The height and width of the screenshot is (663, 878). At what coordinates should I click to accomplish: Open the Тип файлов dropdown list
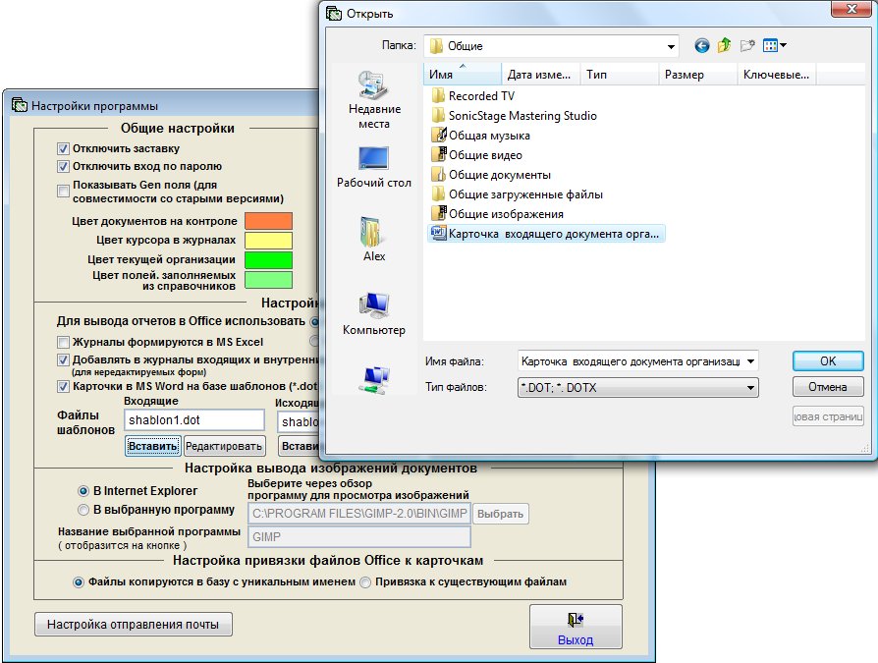pos(750,388)
